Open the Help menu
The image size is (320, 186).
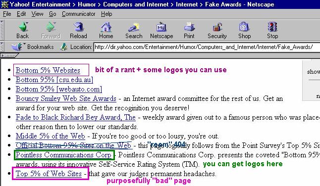click(x=107, y=14)
